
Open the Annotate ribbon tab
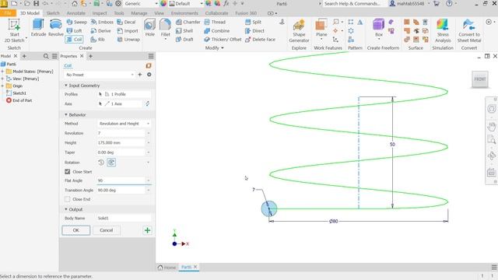[x=76, y=13]
